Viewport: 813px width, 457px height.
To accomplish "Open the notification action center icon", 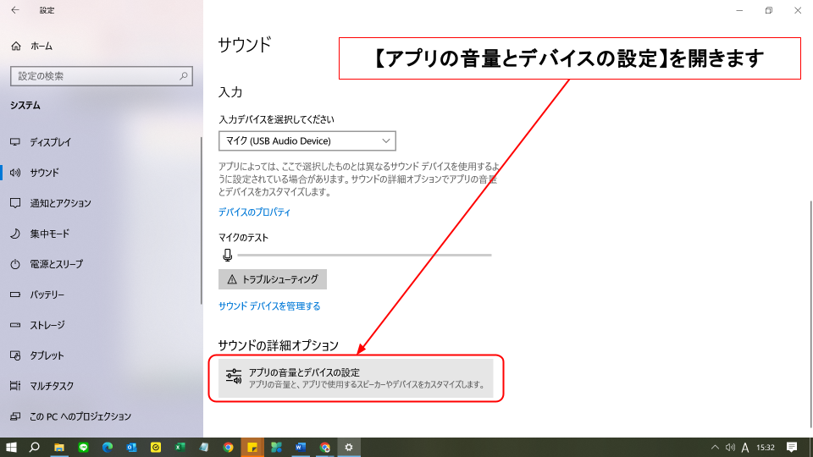I will pyautogui.click(x=792, y=447).
